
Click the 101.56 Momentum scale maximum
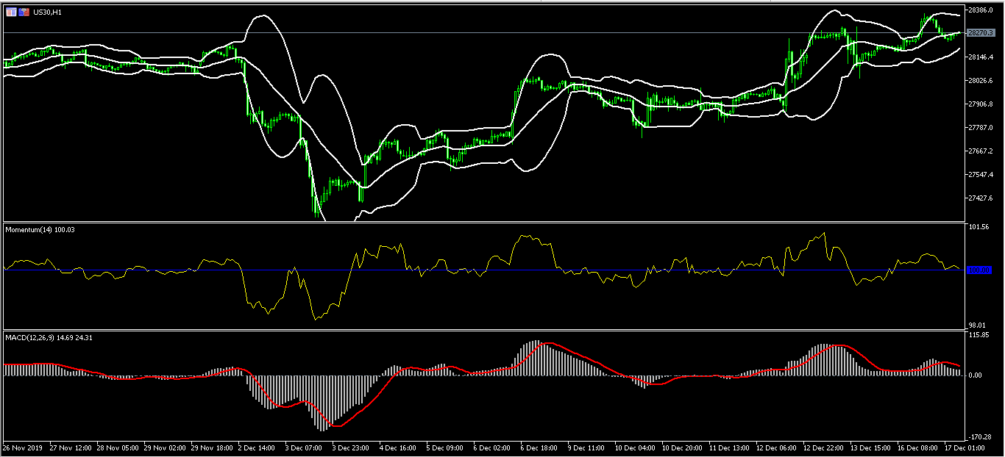979,227
